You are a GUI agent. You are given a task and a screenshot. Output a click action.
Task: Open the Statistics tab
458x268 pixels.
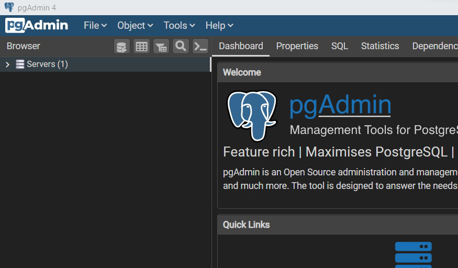point(380,46)
